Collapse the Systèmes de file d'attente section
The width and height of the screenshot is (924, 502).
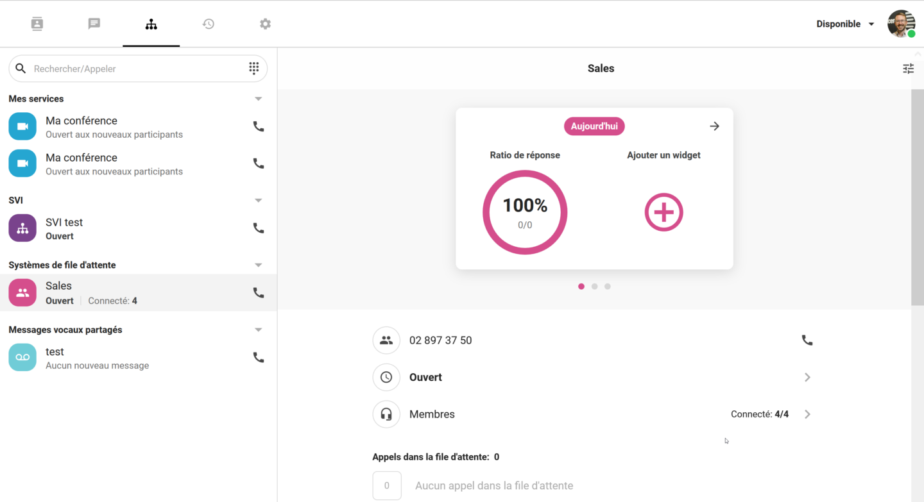(x=258, y=265)
